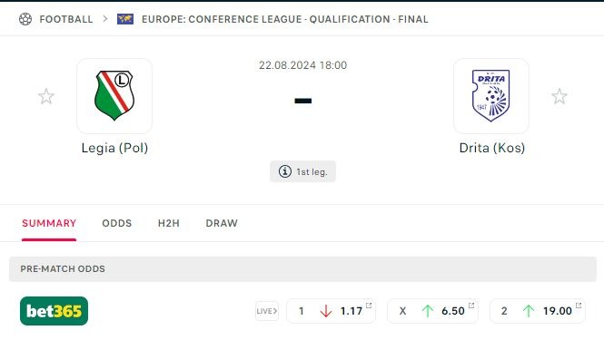Click the football soccer ball icon
This screenshot has width=604, height=340.
[x=25, y=19]
